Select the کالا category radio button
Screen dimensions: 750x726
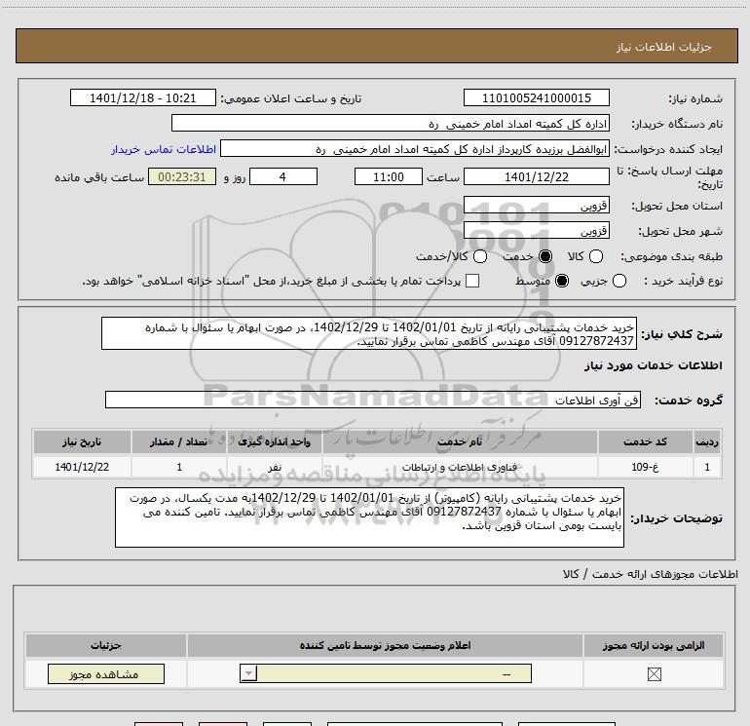pyautogui.click(x=596, y=256)
